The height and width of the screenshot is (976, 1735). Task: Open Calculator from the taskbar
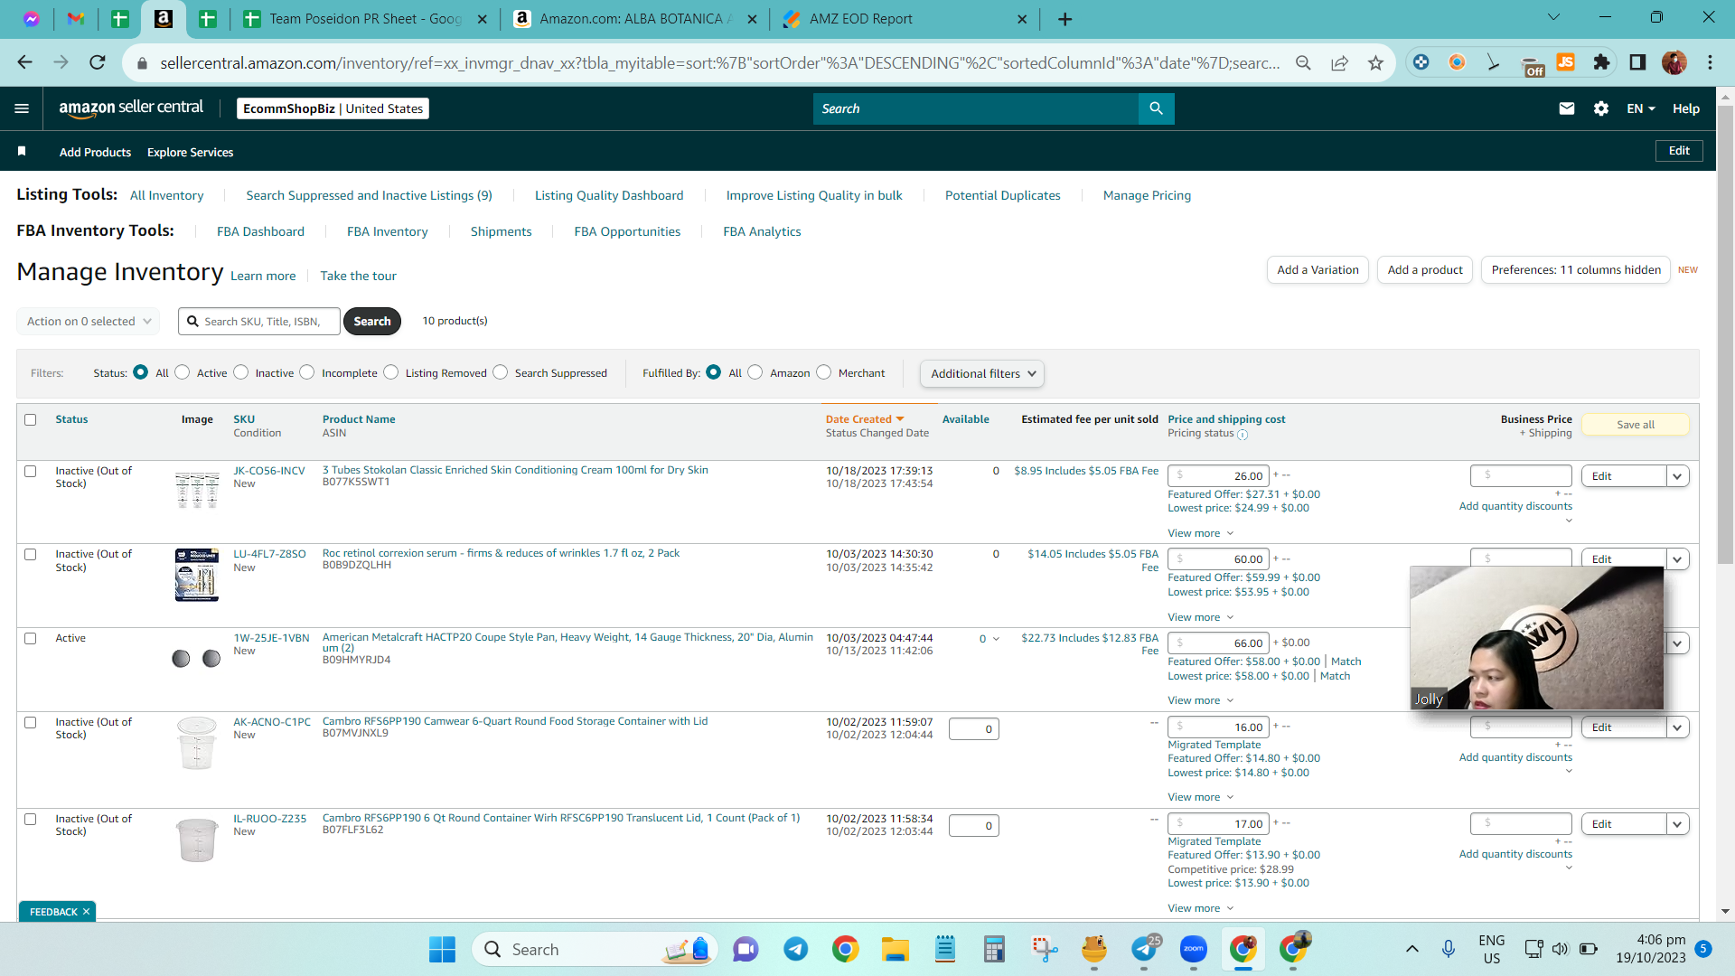(x=995, y=949)
